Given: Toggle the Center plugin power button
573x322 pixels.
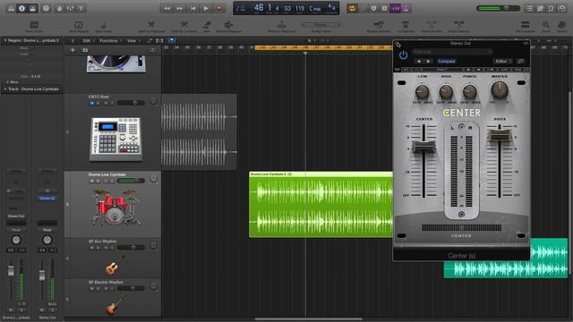Looking at the screenshot, I should [403, 55].
